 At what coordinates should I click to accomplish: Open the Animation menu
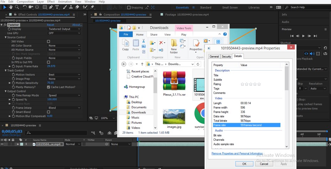64,2
